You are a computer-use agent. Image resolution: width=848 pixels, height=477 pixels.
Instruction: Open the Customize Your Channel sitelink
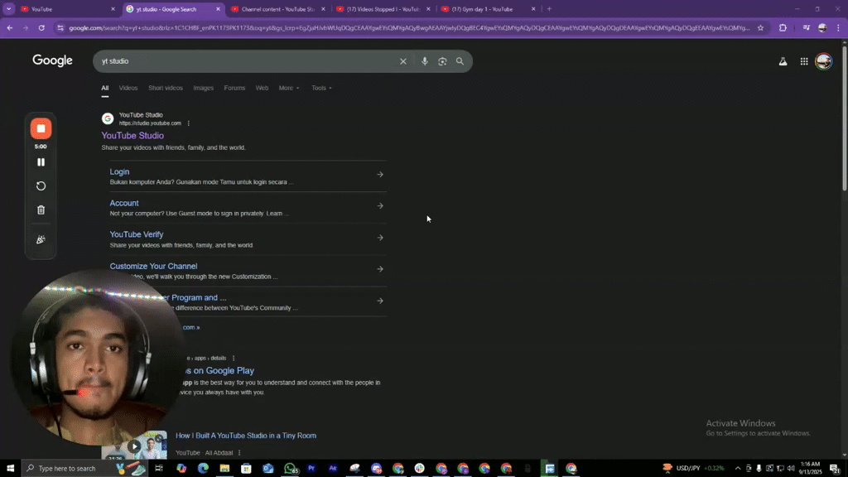coord(153,266)
